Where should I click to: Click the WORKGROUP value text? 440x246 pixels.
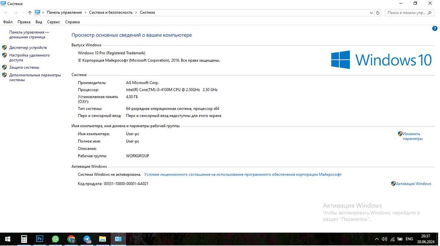[137, 156]
